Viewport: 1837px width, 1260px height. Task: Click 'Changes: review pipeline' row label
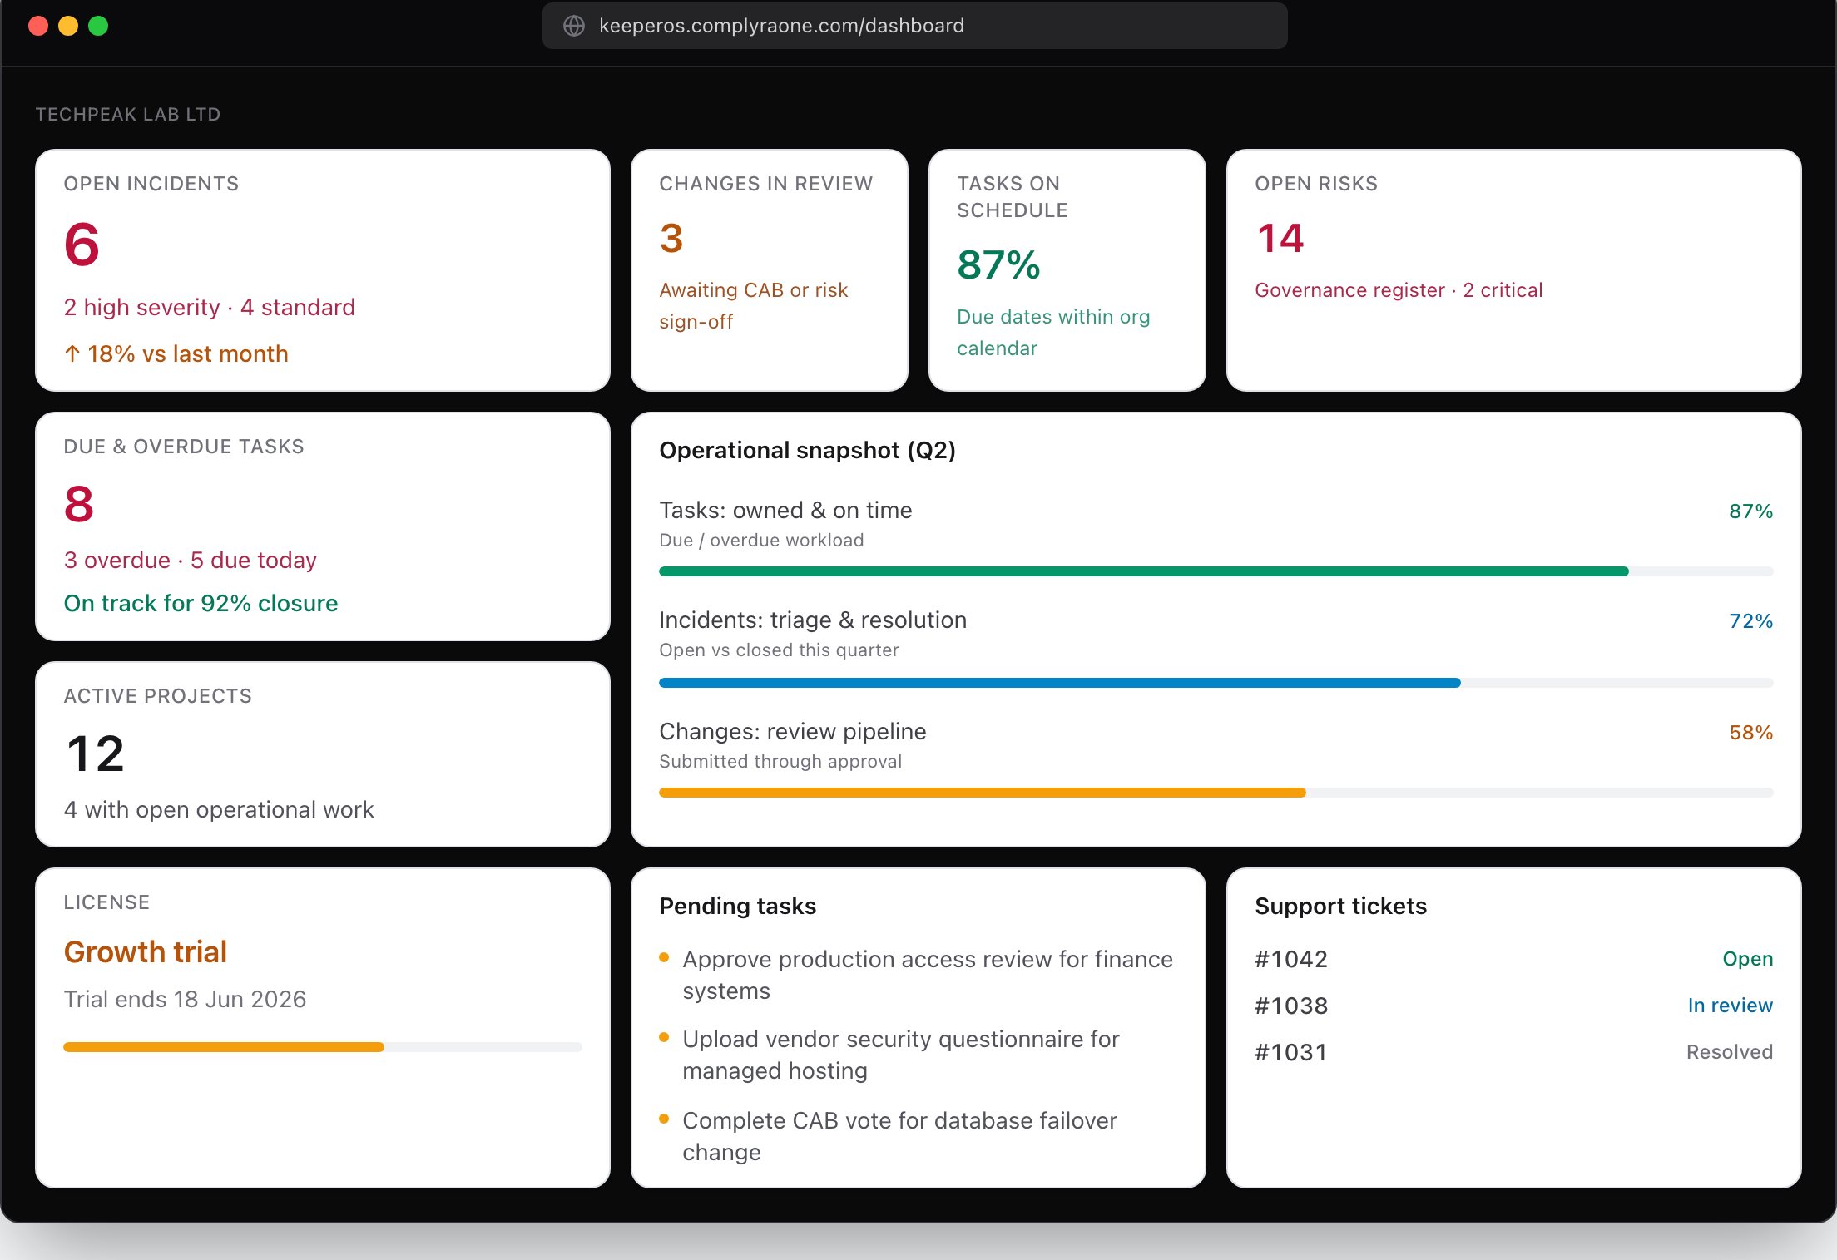pos(792,732)
